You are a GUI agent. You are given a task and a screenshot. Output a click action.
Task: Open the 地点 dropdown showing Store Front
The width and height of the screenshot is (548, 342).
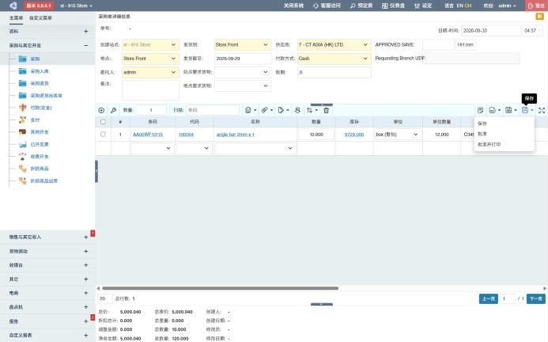pyautogui.click(x=150, y=59)
